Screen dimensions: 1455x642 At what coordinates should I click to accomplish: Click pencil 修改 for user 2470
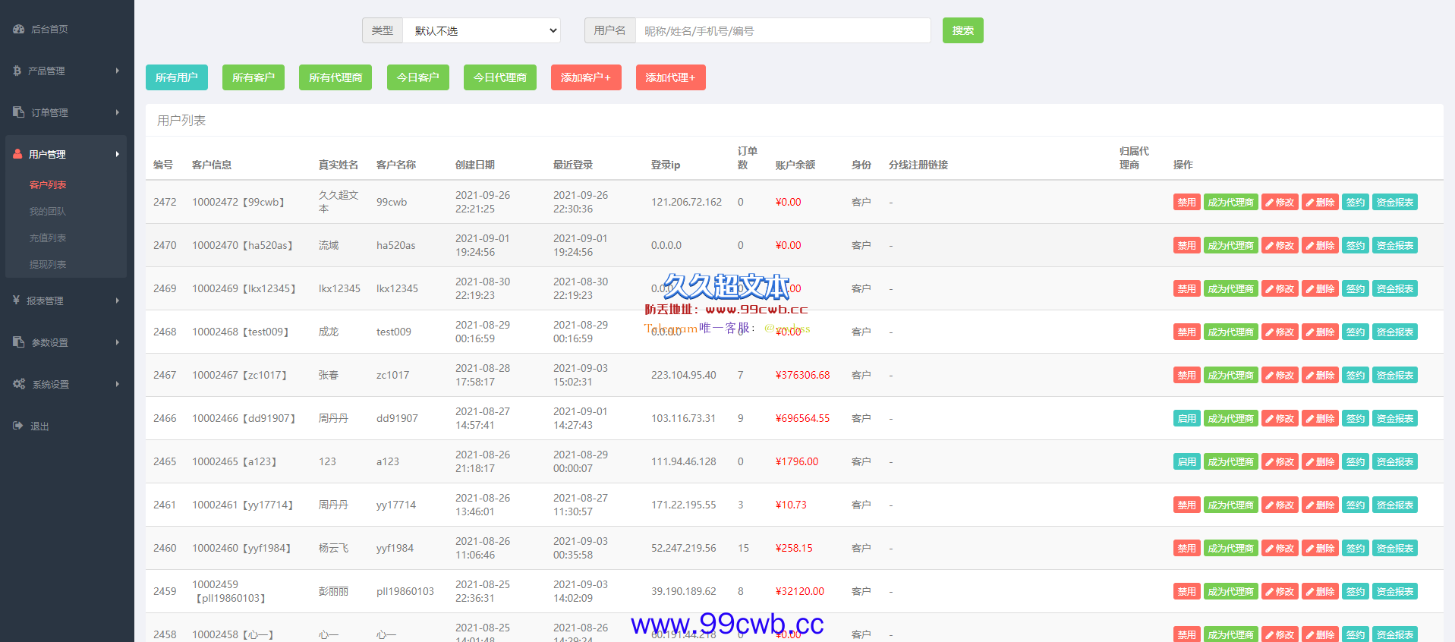(x=1280, y=245)
